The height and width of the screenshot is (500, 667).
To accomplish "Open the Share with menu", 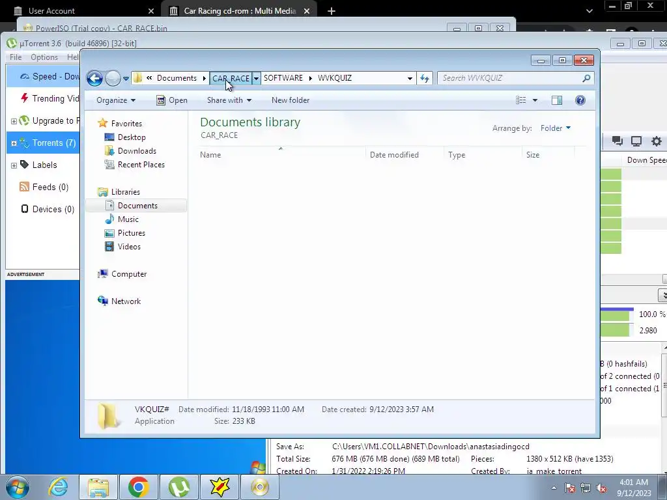I will pyautogui.click(x=229, y=100).
